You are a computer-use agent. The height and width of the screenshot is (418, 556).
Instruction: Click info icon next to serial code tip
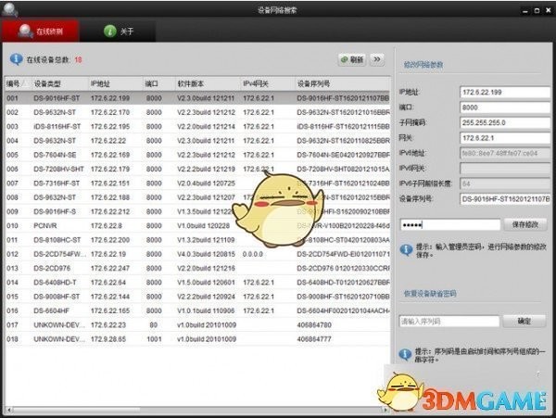point(405,354)
